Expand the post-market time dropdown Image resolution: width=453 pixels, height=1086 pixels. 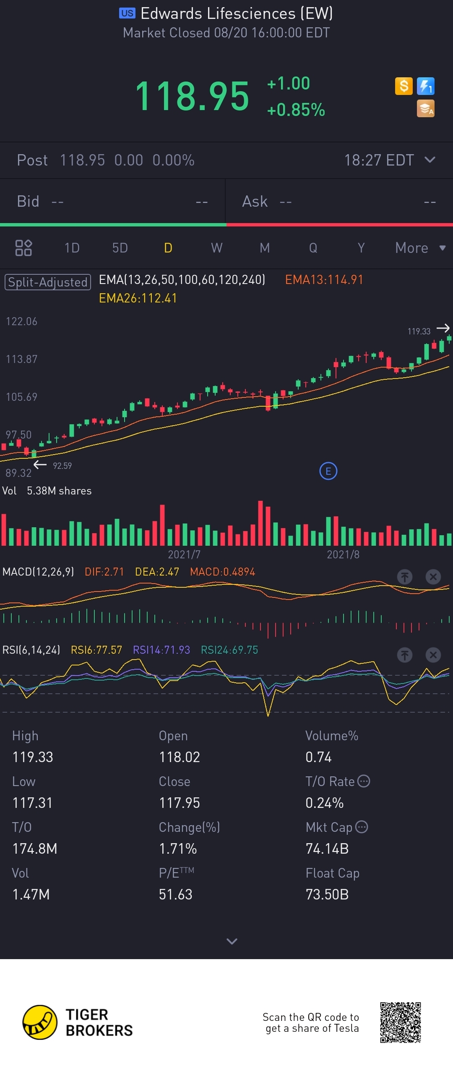pos(430,160)
